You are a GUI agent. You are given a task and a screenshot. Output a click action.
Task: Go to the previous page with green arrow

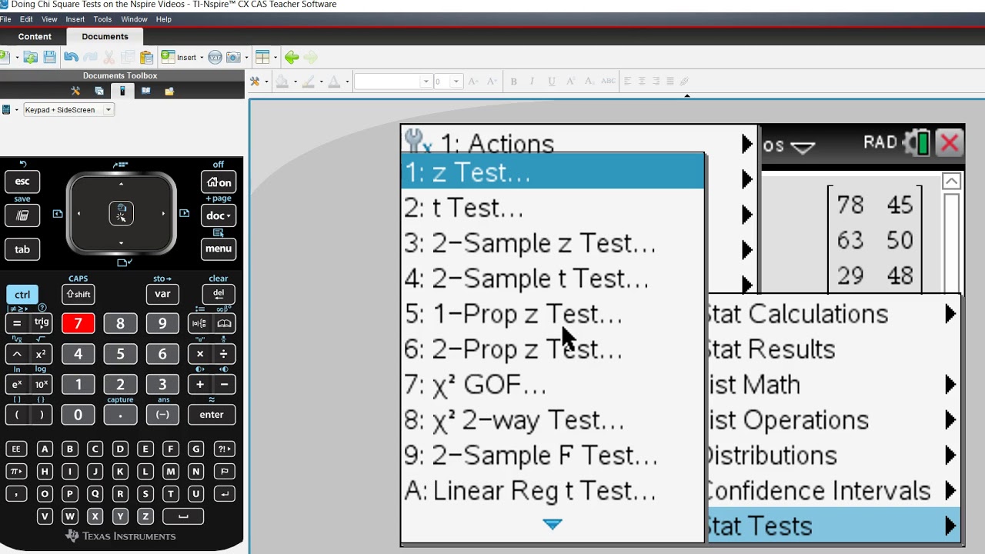[292, 57]
